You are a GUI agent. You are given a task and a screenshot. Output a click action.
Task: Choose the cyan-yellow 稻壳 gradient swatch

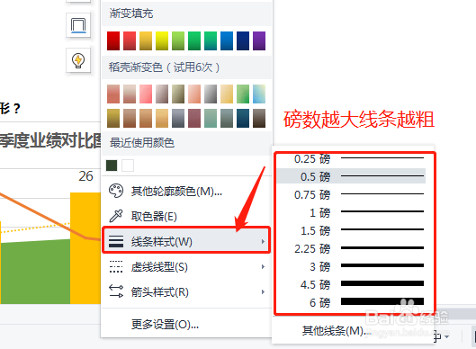(x=259, y=94)
